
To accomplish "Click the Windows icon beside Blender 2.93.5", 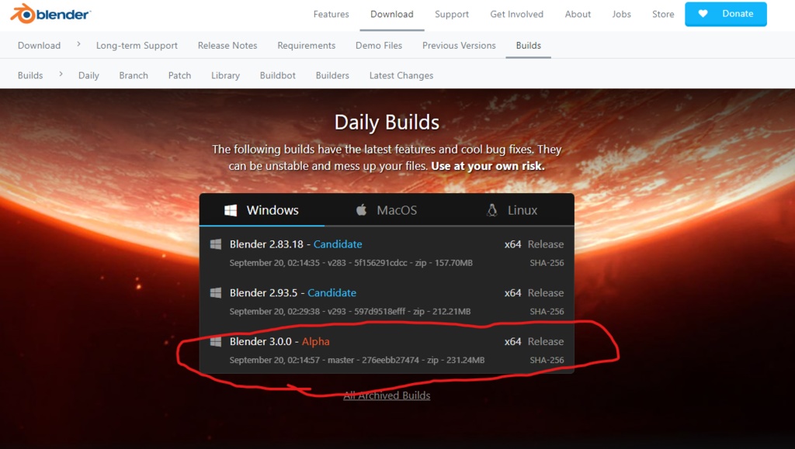I will click(x=216, y=292).
